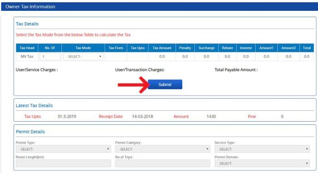The height and width of the screenshot is (173, 318).
Task: Open the Permit Category dropdown
Action: [x=163, y=149]
